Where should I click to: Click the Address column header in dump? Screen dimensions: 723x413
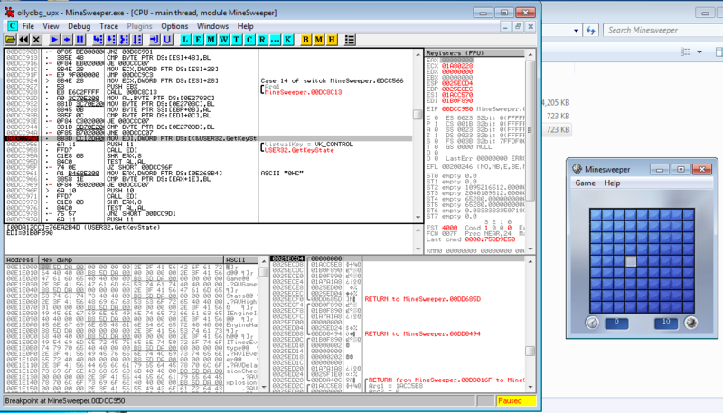[20, 259]
